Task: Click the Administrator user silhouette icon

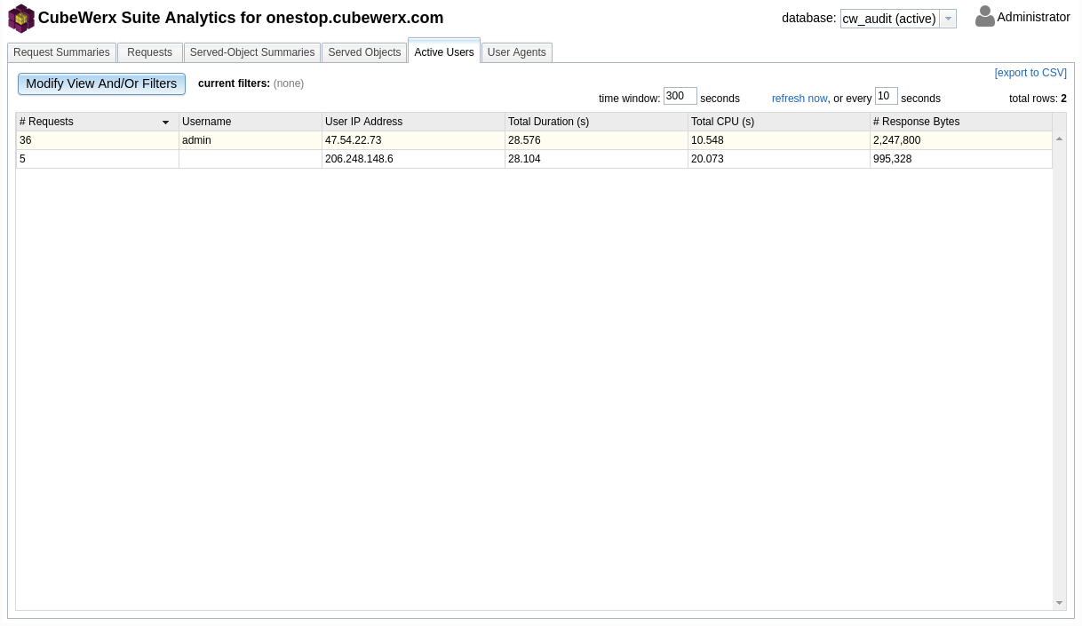Action: pos(984,16)
